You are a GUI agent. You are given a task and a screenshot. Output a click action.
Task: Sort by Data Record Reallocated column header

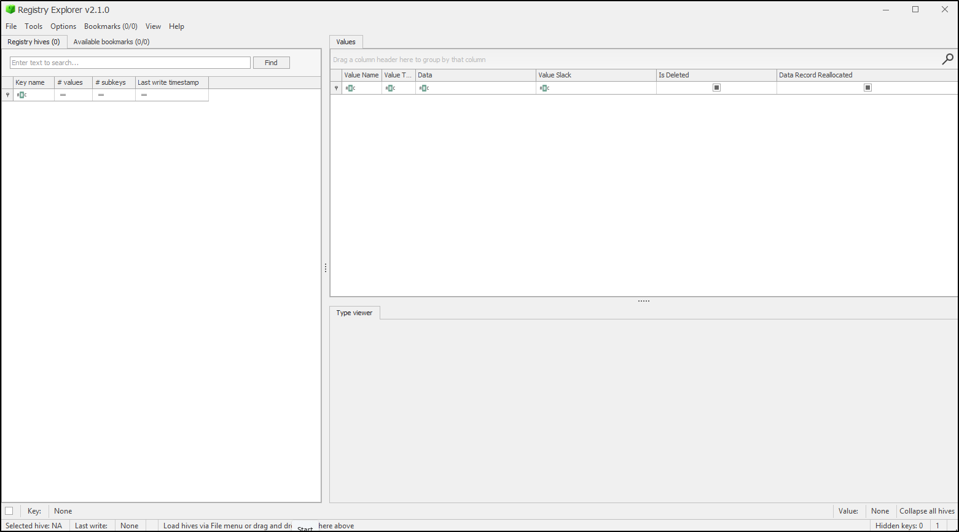pyautogui.click(x=867, y=75)
